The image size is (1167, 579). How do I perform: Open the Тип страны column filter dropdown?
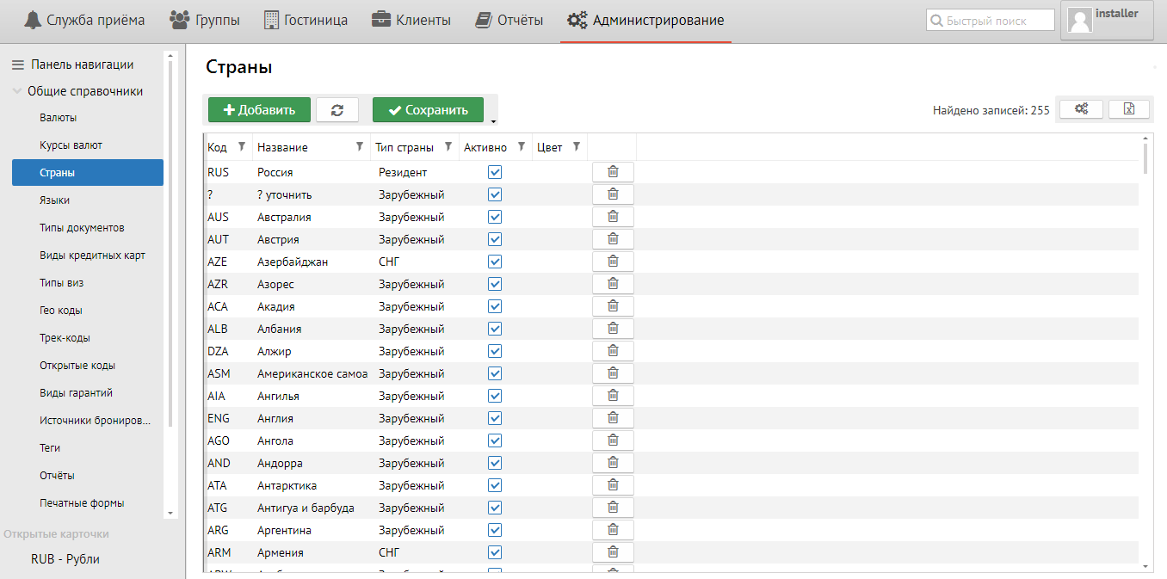[448, 147]
